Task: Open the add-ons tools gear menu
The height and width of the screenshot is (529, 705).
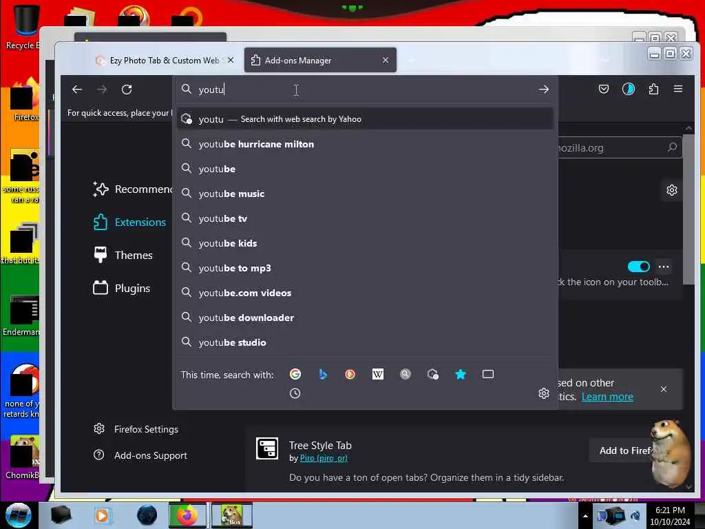Action: tap(672, 190)
